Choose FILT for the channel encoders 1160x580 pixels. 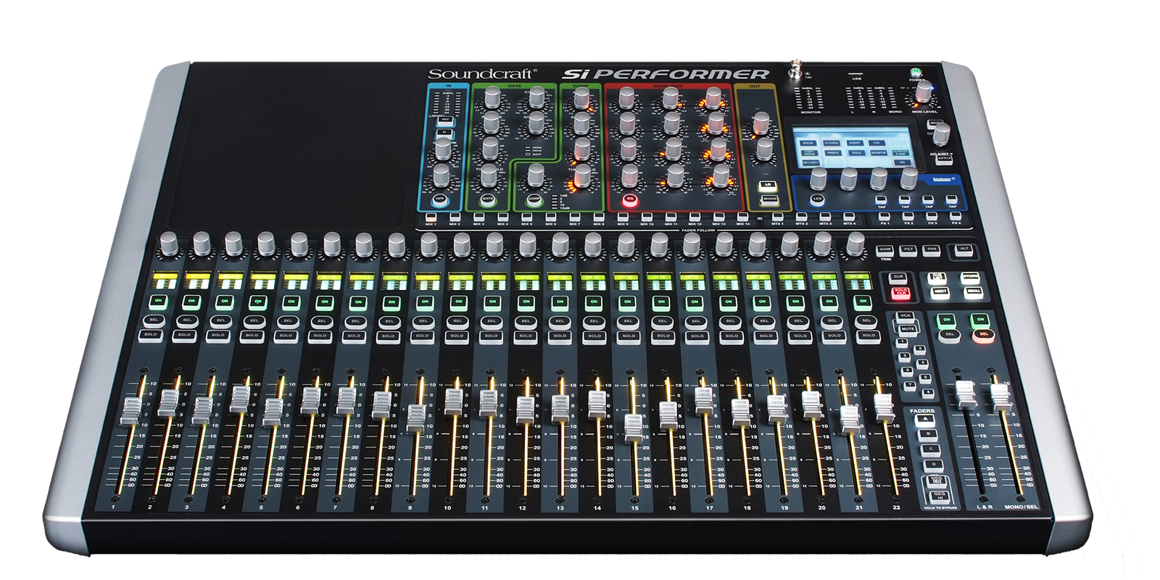pyautogui.click(x=908, y=250)
